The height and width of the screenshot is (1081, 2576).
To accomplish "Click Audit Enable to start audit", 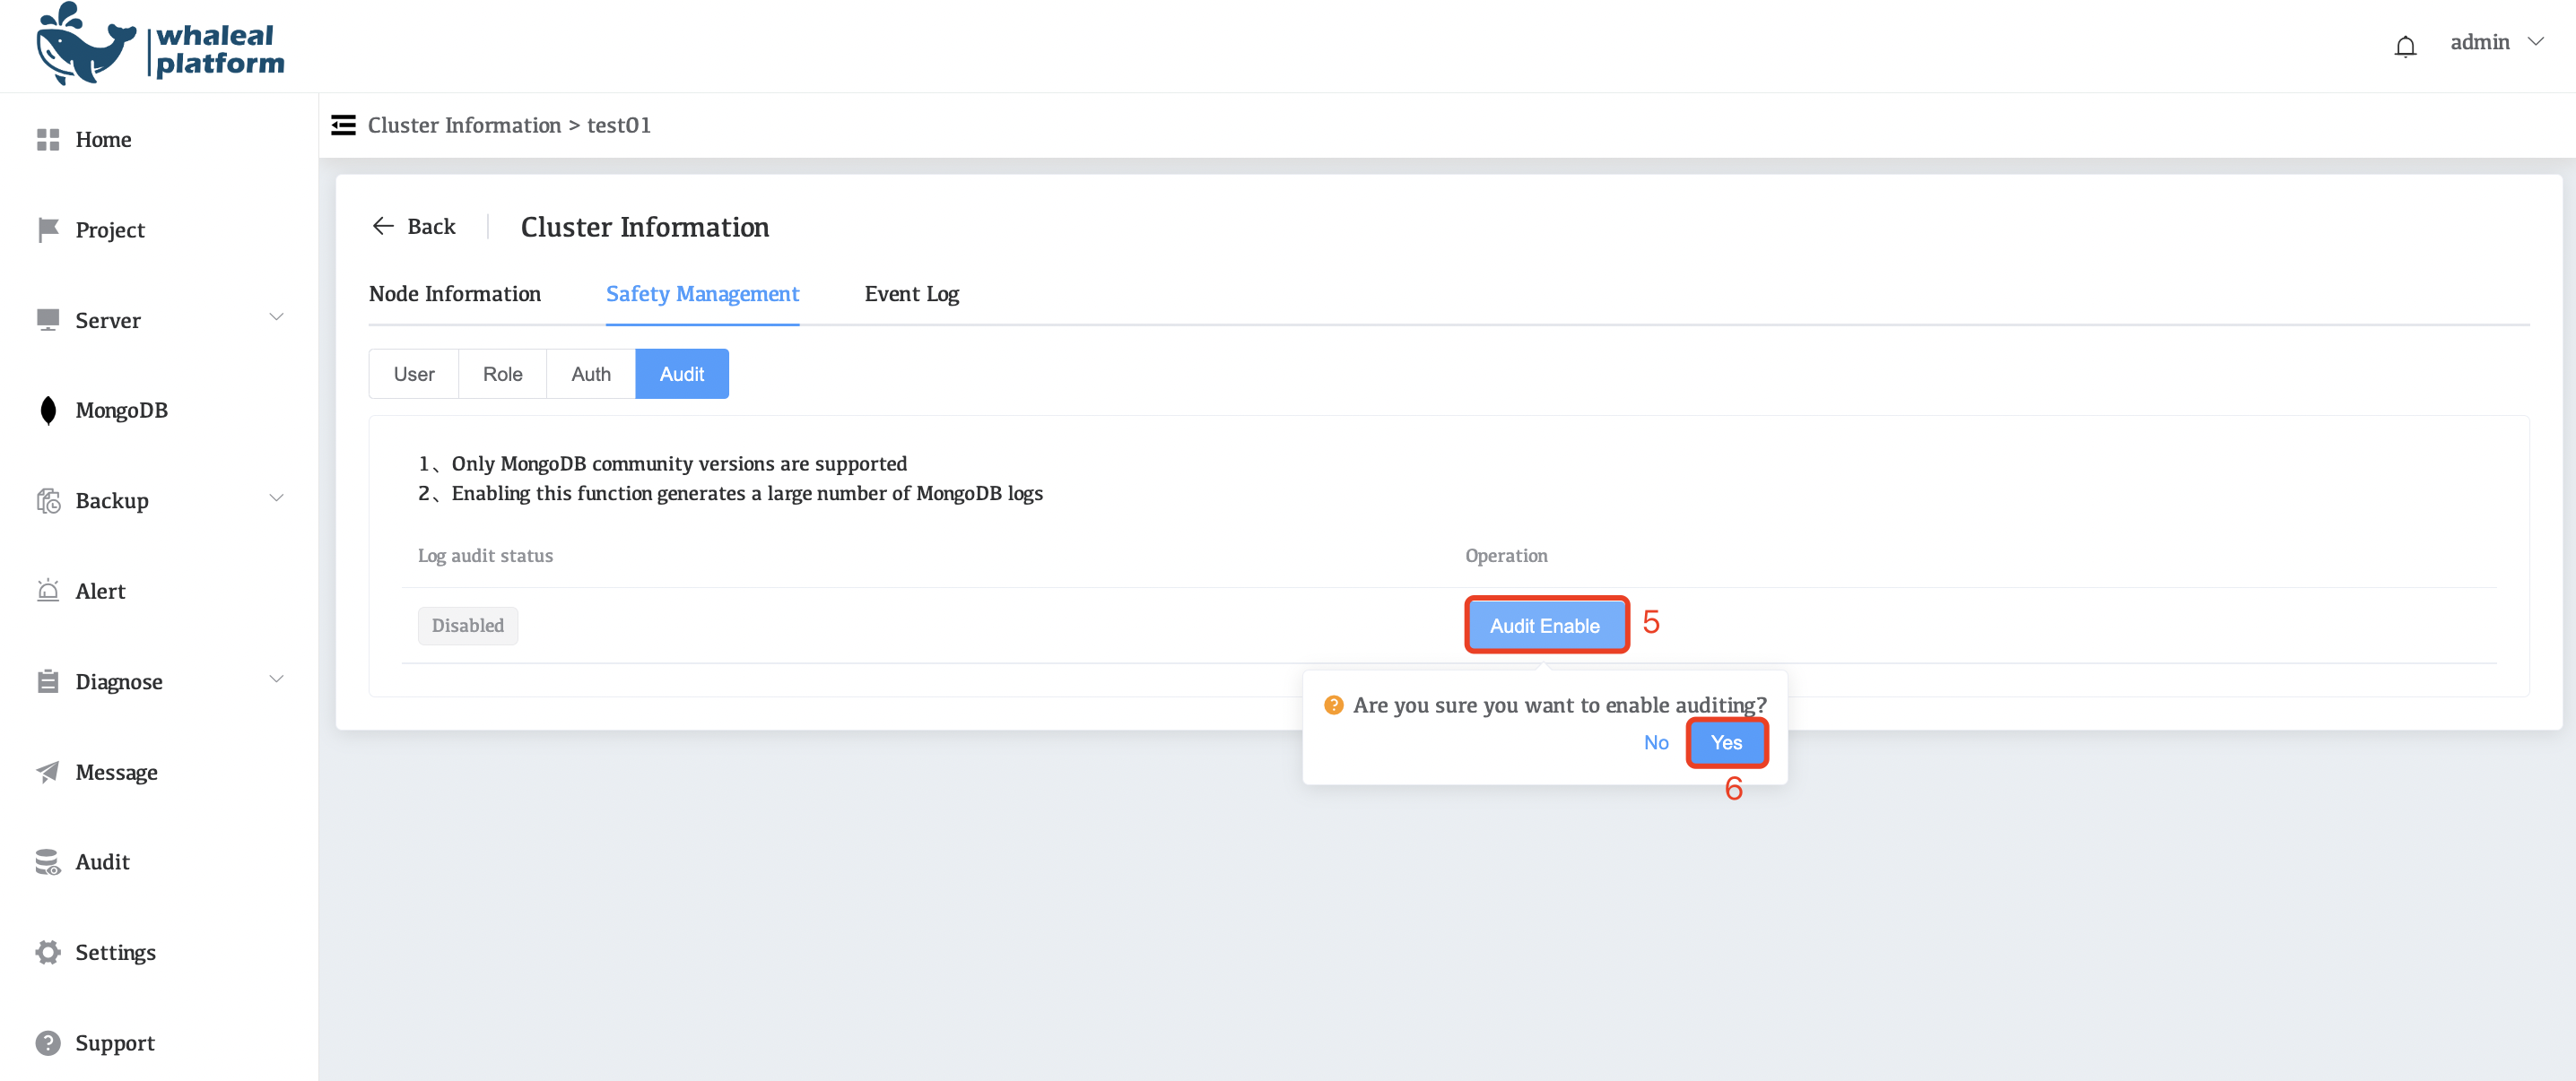I will tap(1543, 624).
